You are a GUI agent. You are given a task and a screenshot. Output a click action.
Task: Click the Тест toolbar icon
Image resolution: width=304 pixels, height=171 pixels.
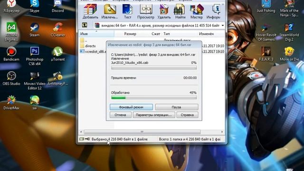pos(127,11)
